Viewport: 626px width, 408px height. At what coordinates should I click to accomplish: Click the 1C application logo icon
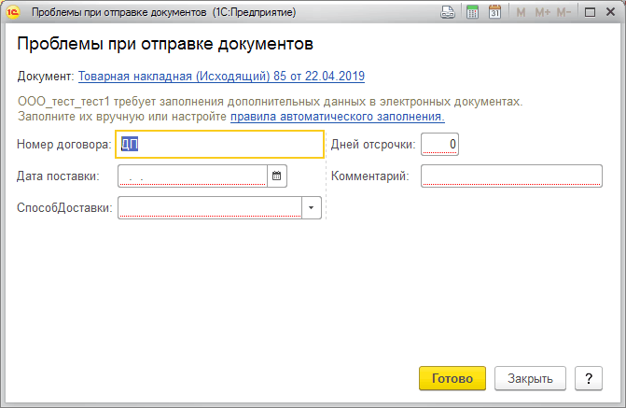pyautogui.click(x=13, y=13)
